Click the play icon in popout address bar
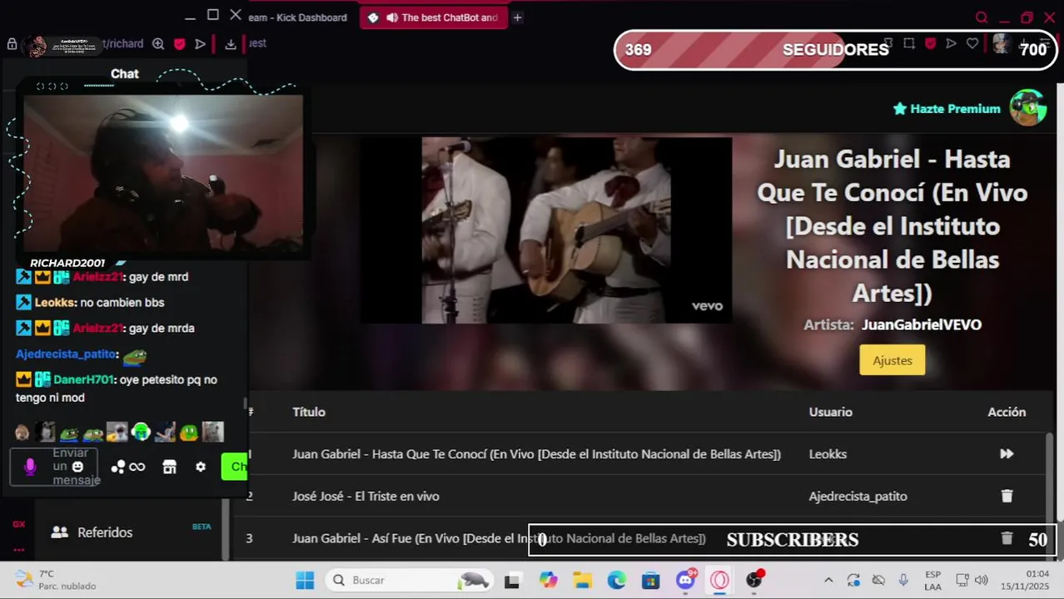Viewport: 1064px width, 599px height. coord(201,44)
